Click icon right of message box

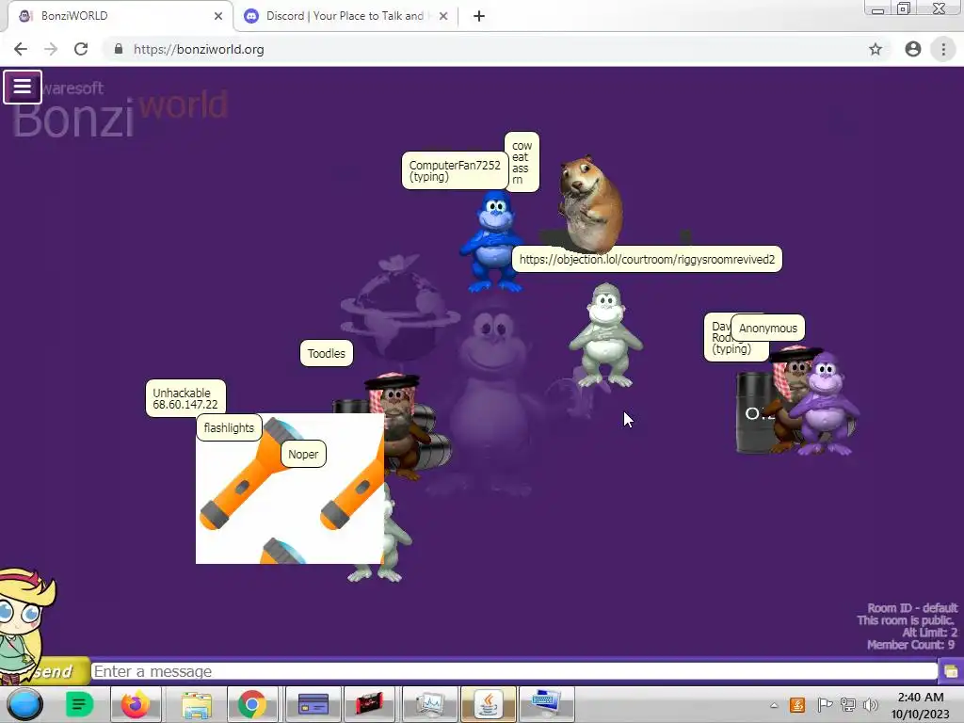[x=951, y=670]
